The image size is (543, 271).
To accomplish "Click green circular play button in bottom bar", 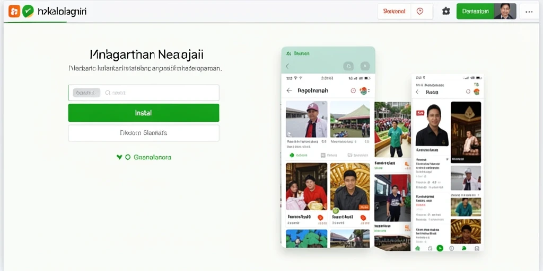I will click(440, 248).
